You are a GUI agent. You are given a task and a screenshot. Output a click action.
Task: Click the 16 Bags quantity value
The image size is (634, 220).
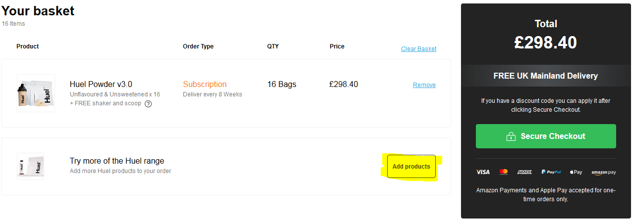click(x=282, y=84)
